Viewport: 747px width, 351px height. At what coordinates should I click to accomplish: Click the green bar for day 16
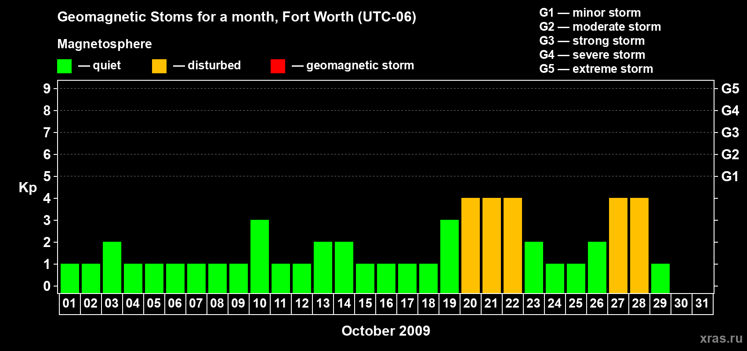(386, 278)
